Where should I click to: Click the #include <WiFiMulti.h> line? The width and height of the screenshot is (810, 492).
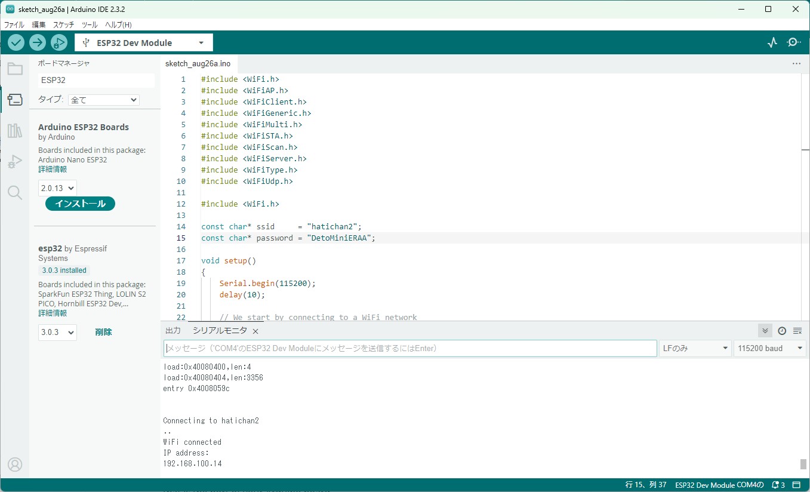(251, 124)
